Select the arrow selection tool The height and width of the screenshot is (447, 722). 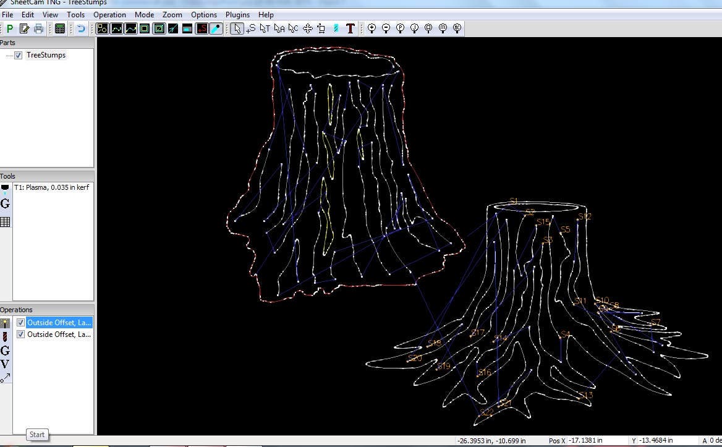[237, 28]
